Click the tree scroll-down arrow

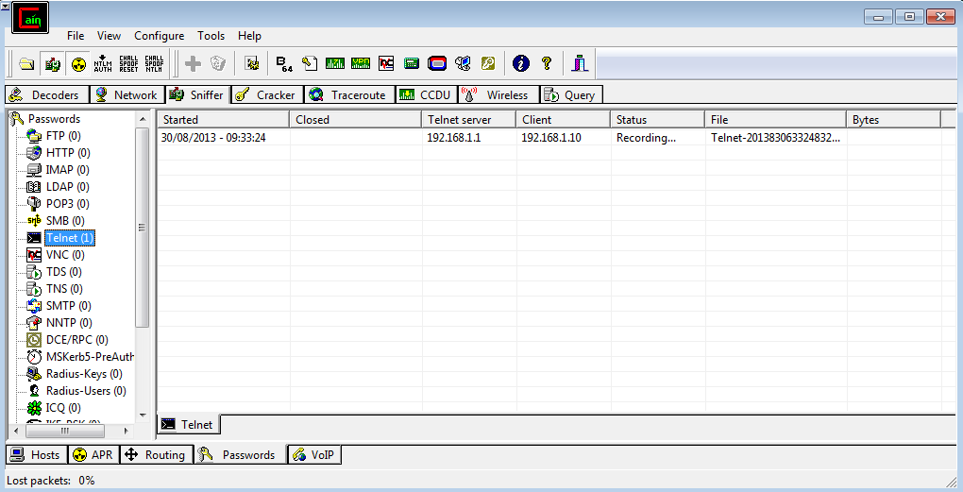pyautogui.click(x=143, y=416)
